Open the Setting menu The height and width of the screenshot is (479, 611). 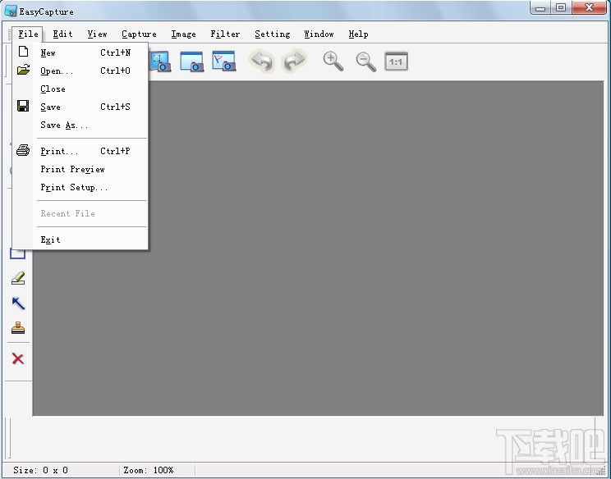pos(273,34)
